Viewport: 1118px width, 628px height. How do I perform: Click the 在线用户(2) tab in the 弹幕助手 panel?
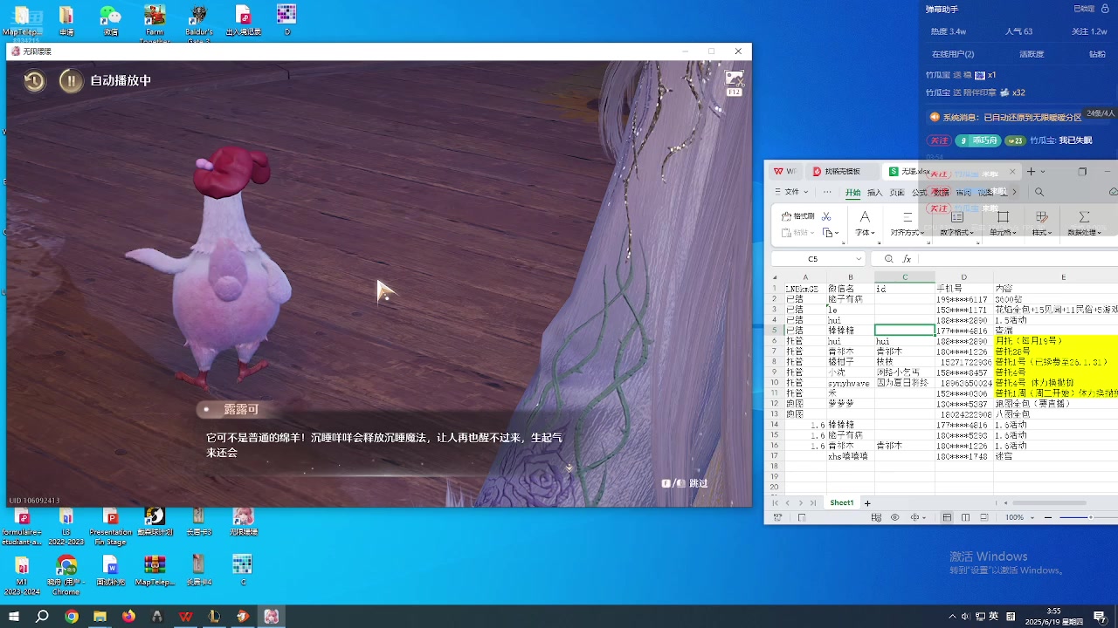click(x=953, y=54)
